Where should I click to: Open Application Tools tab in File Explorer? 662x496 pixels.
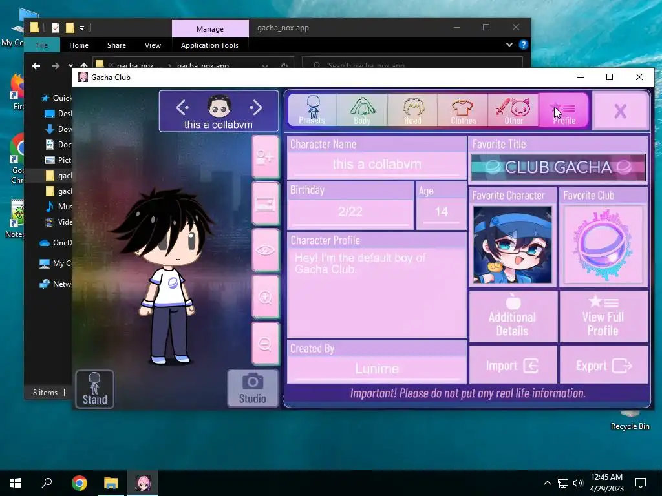point(209,45)
